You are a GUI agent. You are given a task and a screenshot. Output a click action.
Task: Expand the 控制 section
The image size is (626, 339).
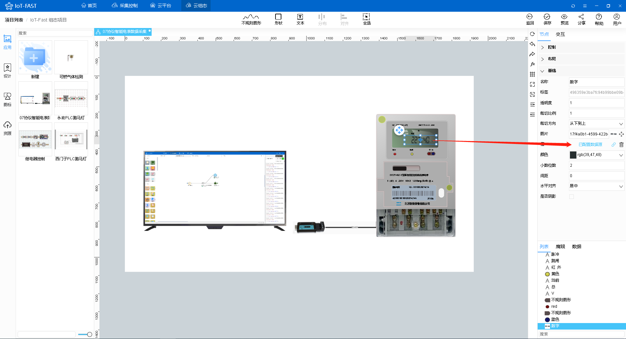581,47
